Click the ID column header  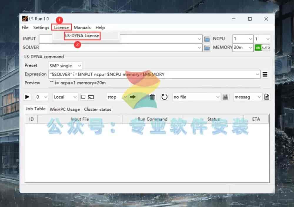coord(31,119)
